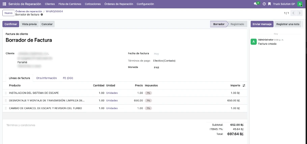Image resolution: width=307 pixels, height=144 pixels.
Task: Click the bookmark icon in top bar
Action: (x=269, y=4)
